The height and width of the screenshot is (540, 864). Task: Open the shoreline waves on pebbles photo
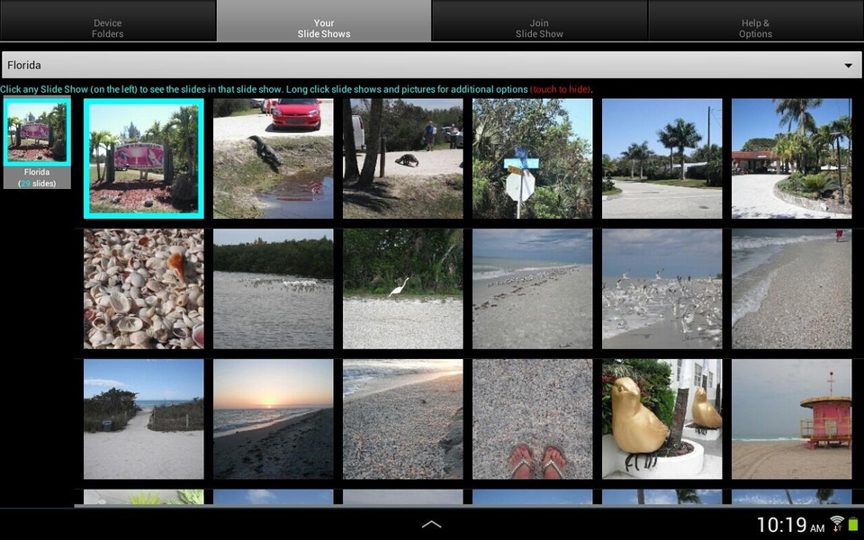pos(791,289)
